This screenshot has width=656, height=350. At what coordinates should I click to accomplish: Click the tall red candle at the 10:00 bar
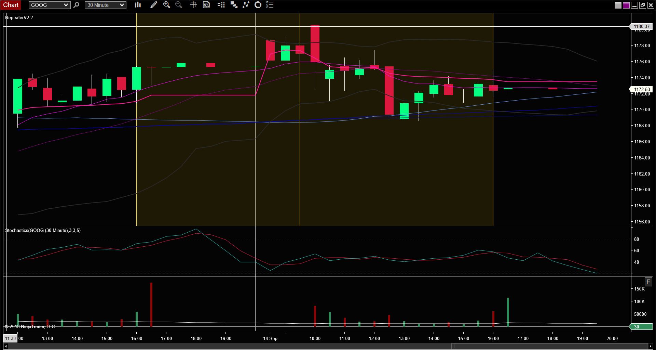pyautogui.click(x=315, y=43)
